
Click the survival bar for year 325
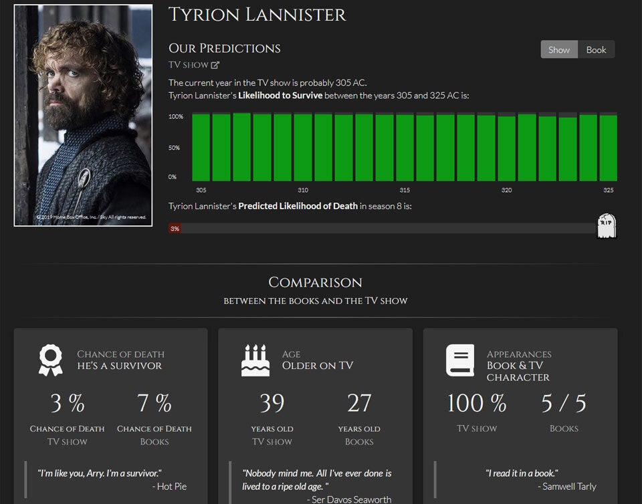pos(609,147)
